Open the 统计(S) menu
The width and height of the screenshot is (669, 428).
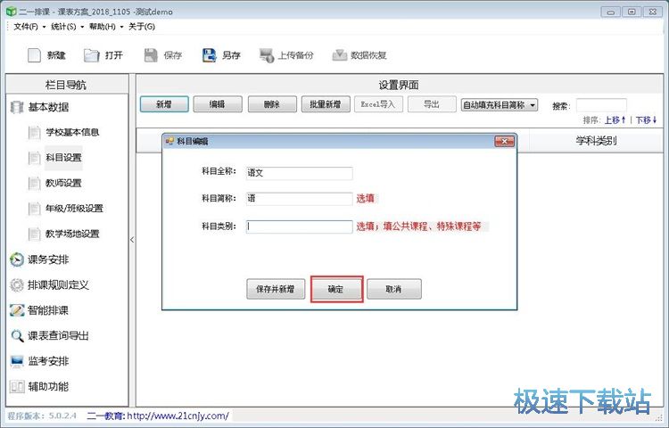[67, 27]
